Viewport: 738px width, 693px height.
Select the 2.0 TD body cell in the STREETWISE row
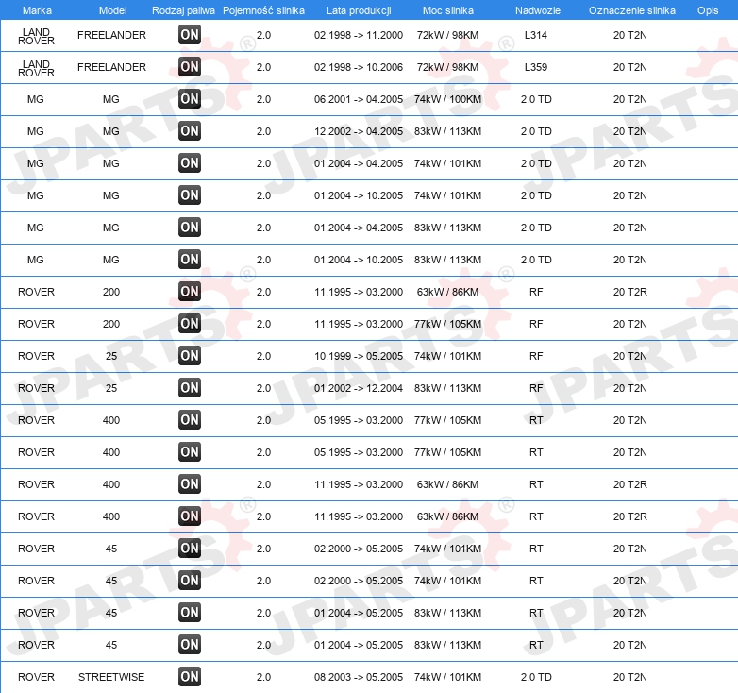536,677
